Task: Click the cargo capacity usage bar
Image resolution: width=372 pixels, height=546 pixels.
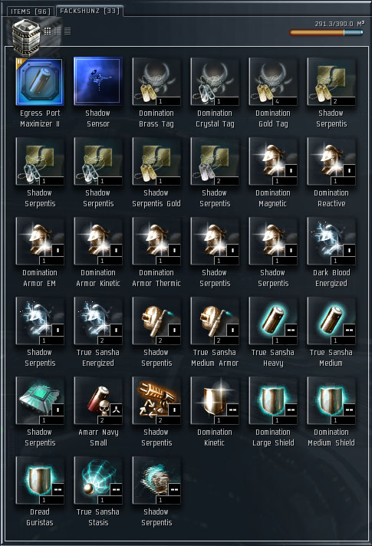Action: [x=327, y=32]
